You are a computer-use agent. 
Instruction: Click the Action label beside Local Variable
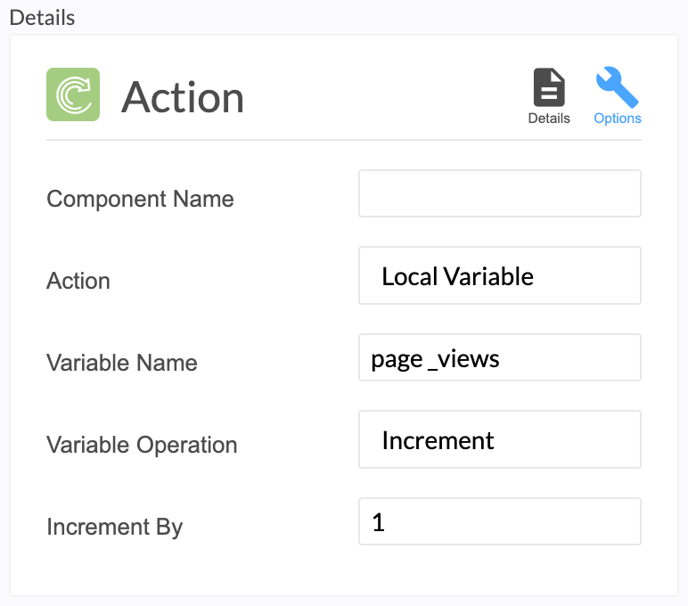[x=78, y=281]
